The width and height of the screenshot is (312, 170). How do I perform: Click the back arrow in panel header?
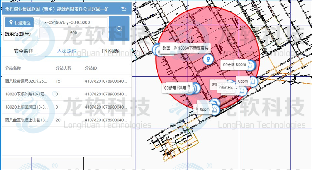tap(124, 9)
